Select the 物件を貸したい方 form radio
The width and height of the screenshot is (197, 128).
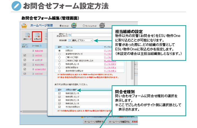click(x=59, y=64)
